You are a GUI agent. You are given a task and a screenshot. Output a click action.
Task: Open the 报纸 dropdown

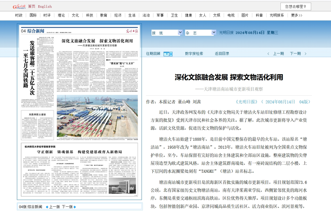point(167,33)
